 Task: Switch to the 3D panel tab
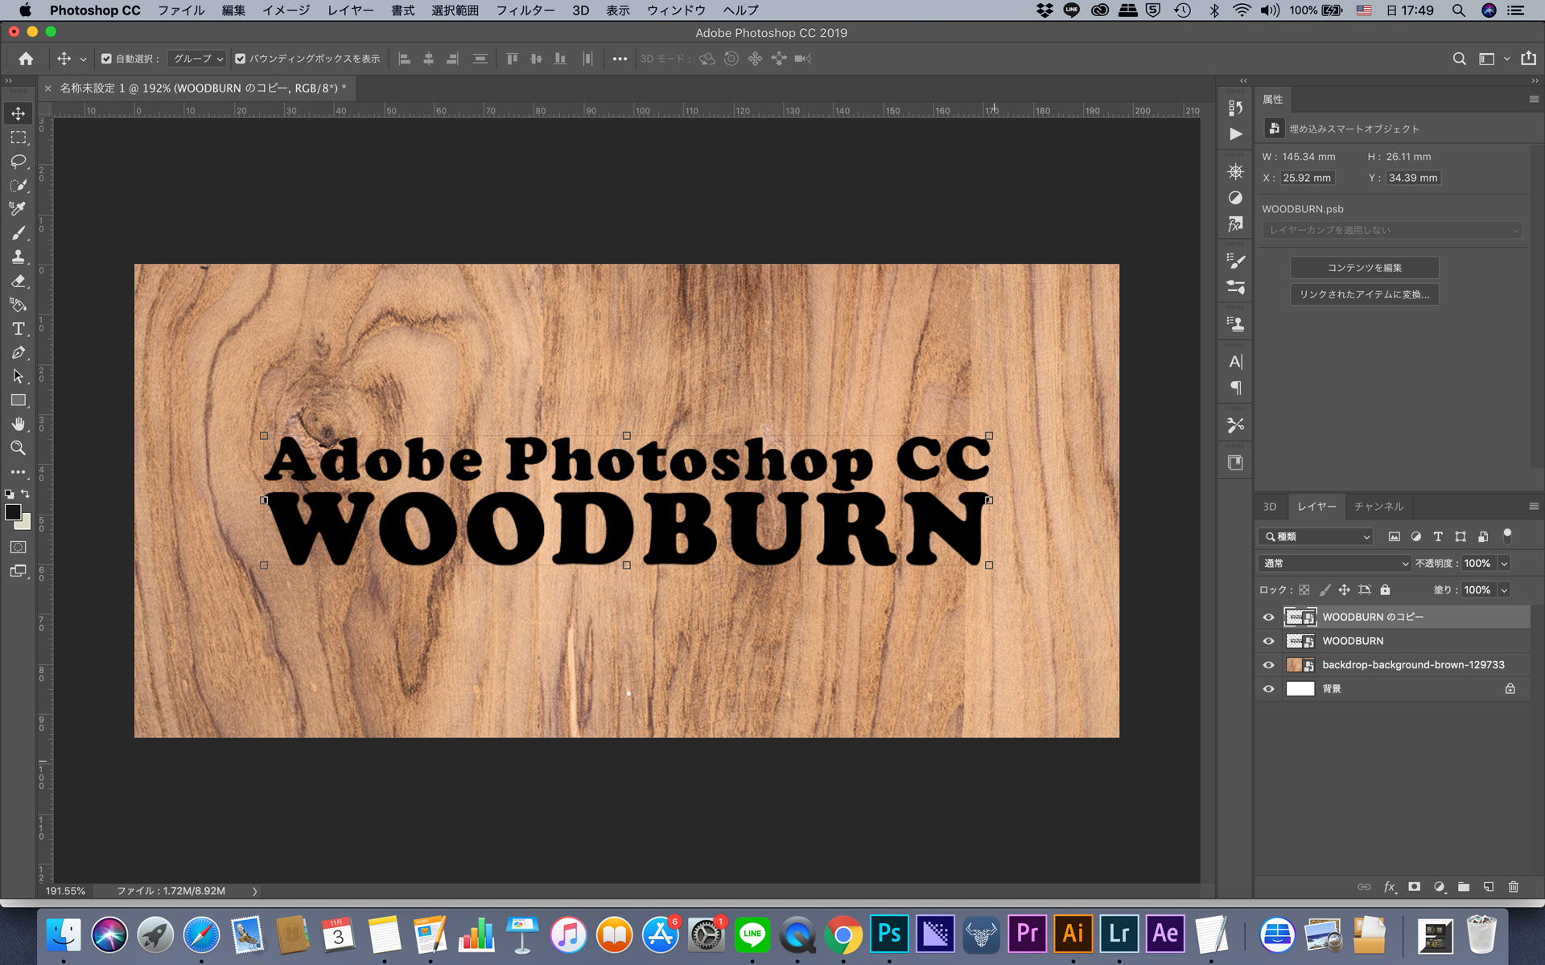coord(1270,507)
